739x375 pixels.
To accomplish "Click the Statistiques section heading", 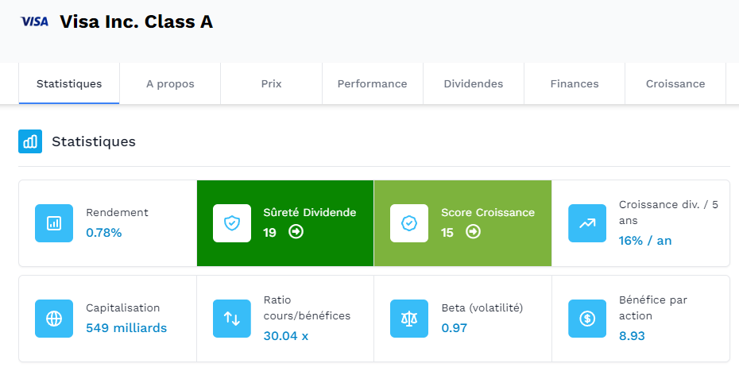I will [x=94, y=141].
